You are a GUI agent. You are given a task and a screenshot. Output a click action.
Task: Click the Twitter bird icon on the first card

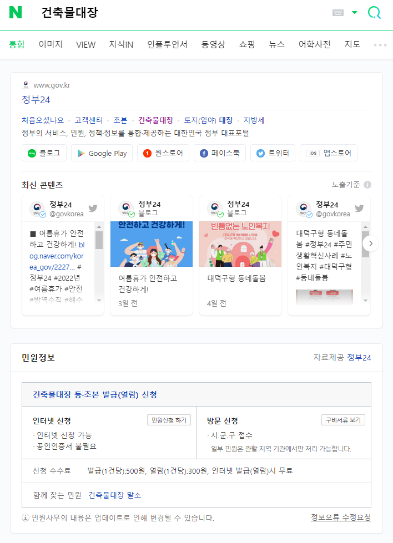coord(93,208)
